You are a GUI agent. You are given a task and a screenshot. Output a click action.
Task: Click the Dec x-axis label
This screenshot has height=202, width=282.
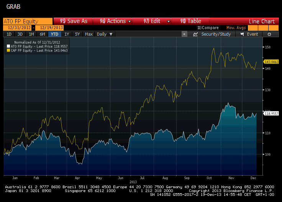point(253,178)
